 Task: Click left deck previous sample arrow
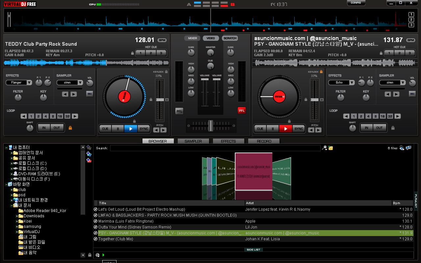click(65, 94)
